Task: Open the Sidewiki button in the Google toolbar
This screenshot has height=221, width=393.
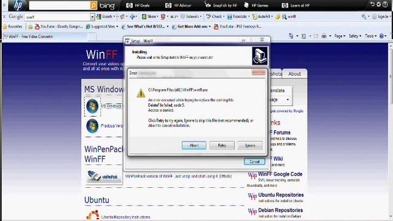Action: pos(191,17)
